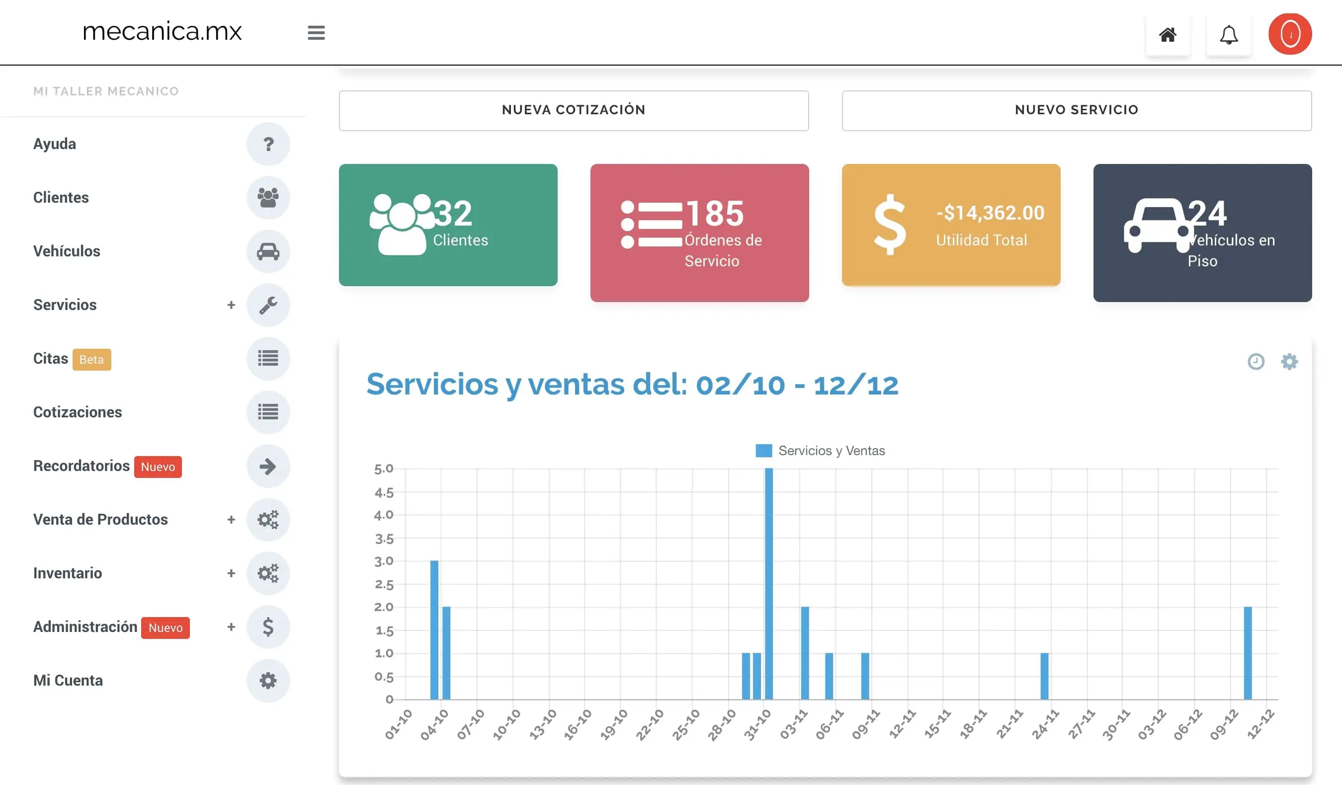
Task: Expand the Inventario section
Action: (231, 573)
